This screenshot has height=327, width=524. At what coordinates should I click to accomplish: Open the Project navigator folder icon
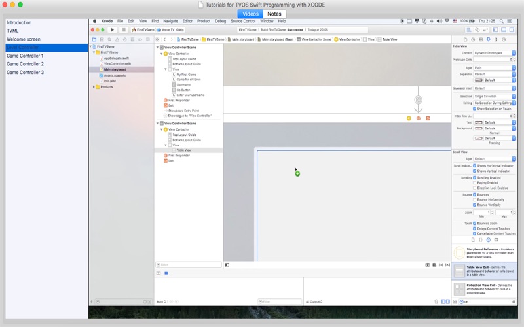coord(94,39)
